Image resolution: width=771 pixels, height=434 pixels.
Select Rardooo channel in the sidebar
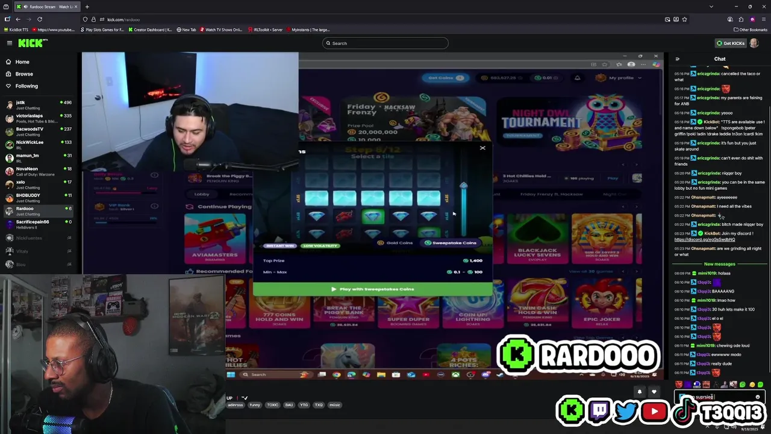click(x=40, y=211)
